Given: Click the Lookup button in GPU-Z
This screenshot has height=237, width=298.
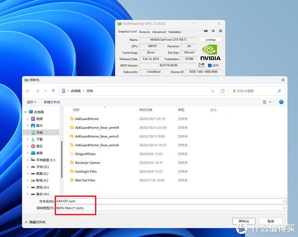Looking at the screenshot, I should (211, 40).
